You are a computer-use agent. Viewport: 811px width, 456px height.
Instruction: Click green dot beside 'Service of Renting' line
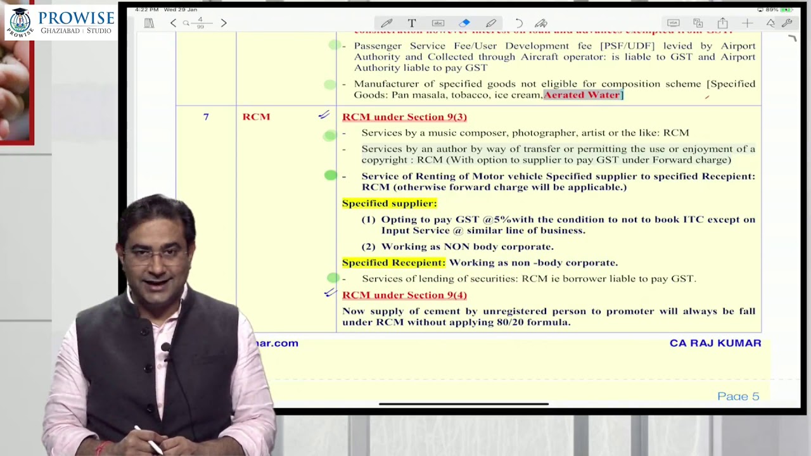point(331,175)
